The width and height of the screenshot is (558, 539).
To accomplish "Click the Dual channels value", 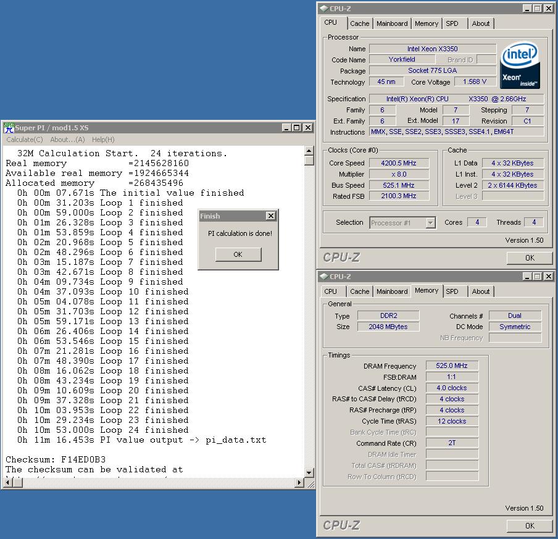I will click(x=515, y=315).
